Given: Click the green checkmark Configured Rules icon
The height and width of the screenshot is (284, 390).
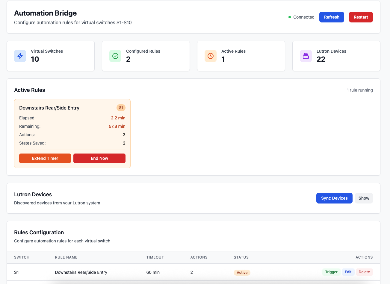Looking at the screenshot, I should tap(115, 56).
